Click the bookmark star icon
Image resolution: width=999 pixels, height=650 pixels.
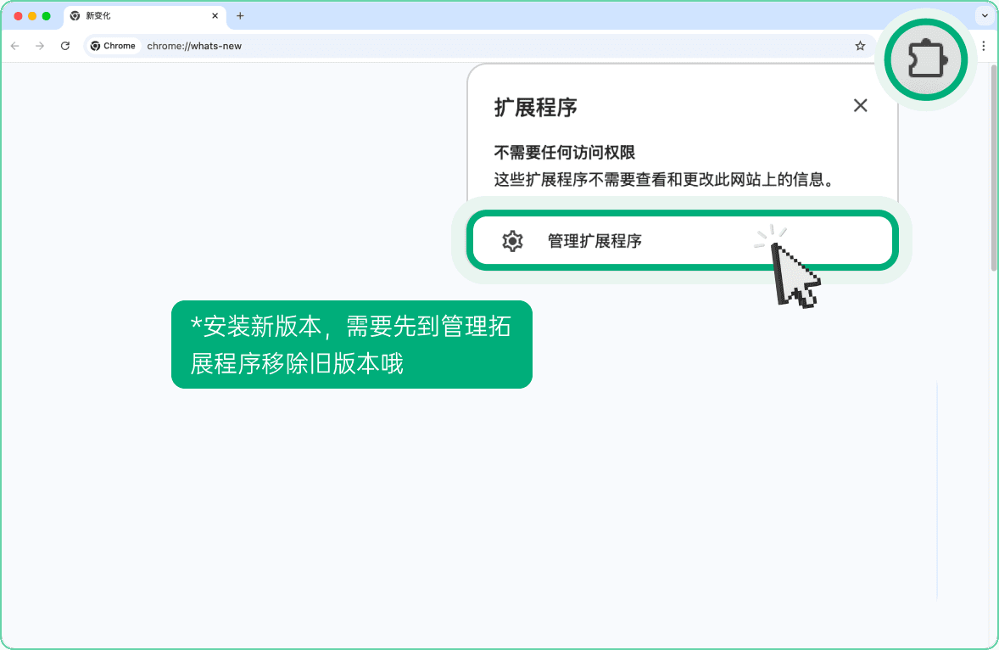[x=860, y=45]
